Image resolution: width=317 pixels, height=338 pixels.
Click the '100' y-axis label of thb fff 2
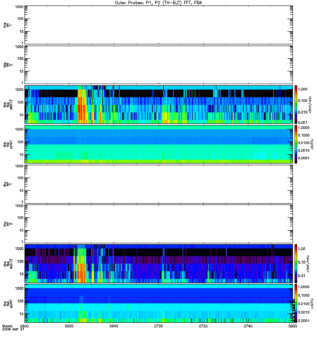[x=20, y=58]
